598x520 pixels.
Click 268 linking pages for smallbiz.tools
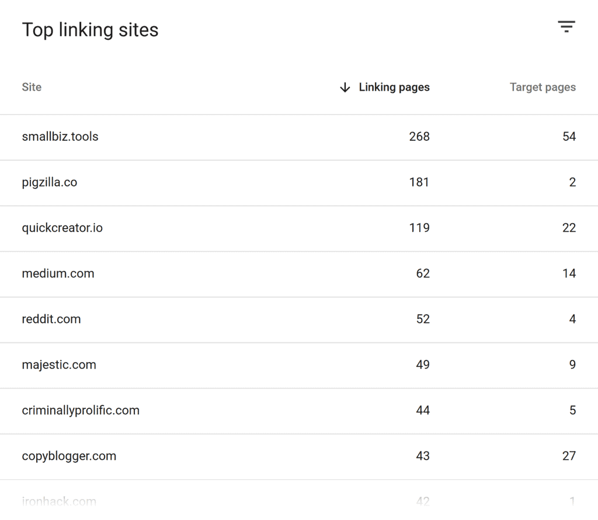419,137
